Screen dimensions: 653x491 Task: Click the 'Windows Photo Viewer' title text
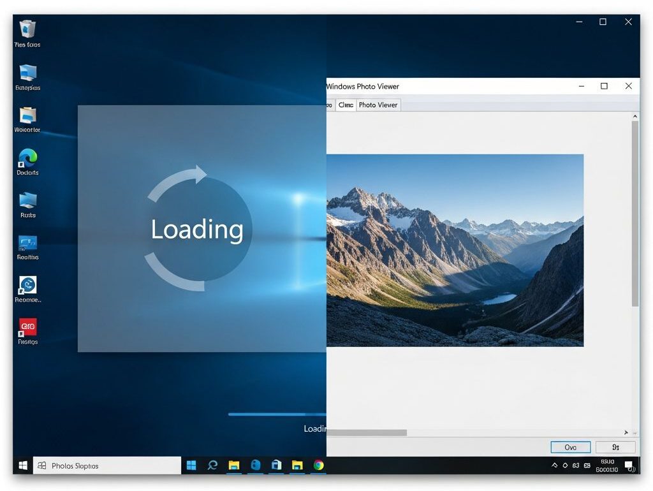click(362, 86)
